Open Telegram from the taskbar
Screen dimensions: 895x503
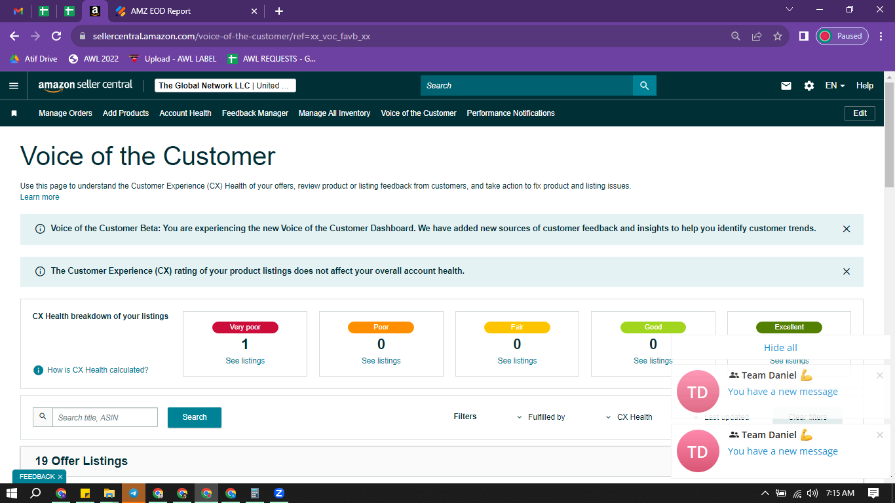click(134, 493)
